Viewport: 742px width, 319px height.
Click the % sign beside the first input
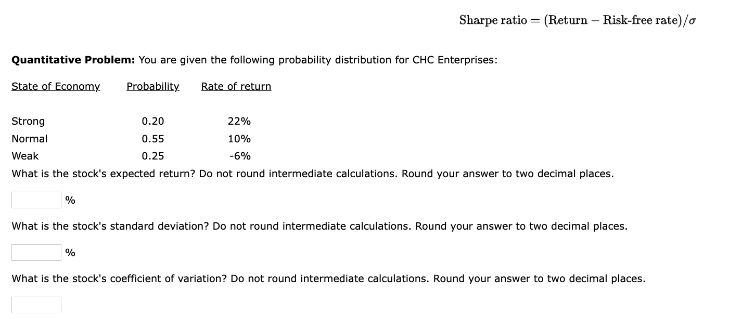(x=71, y=200)
